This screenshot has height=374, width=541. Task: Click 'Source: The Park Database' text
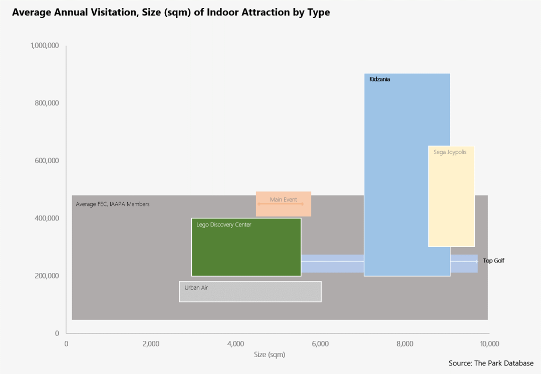click(491, 363)
